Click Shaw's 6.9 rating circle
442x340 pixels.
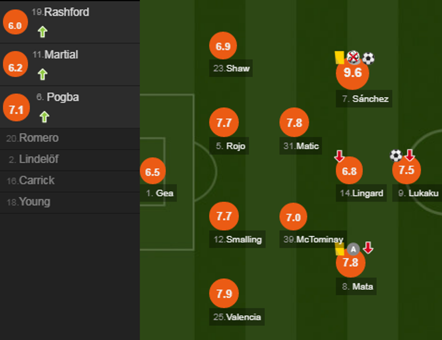[x=223, y=46]
